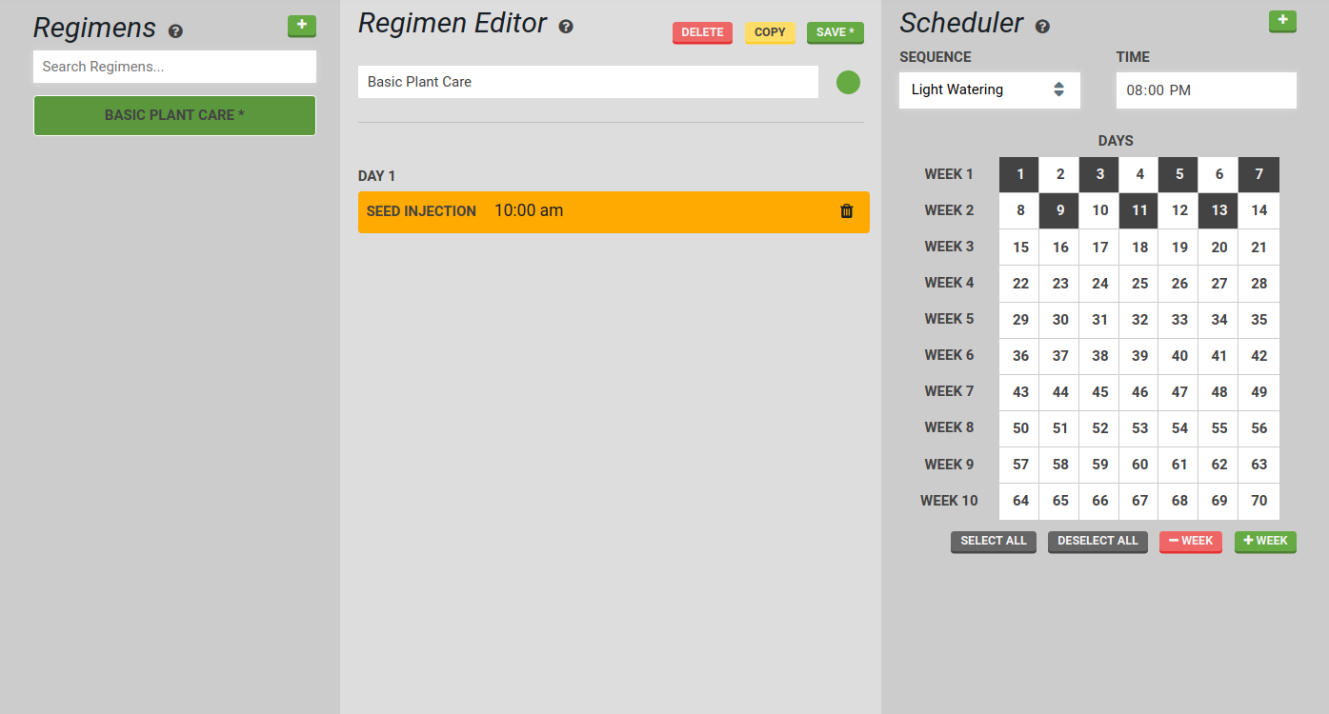1329x714 pixels.
Task: Select the Basic Plant Care regimen
Action: pyautogui.click(x=174, y=115)
